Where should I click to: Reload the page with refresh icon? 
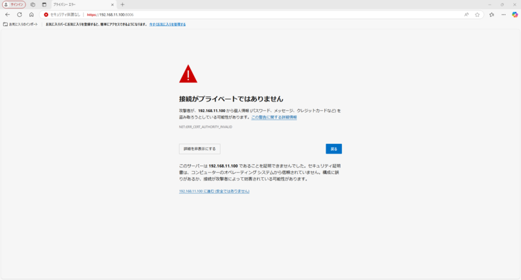click(x=20, y=14)
